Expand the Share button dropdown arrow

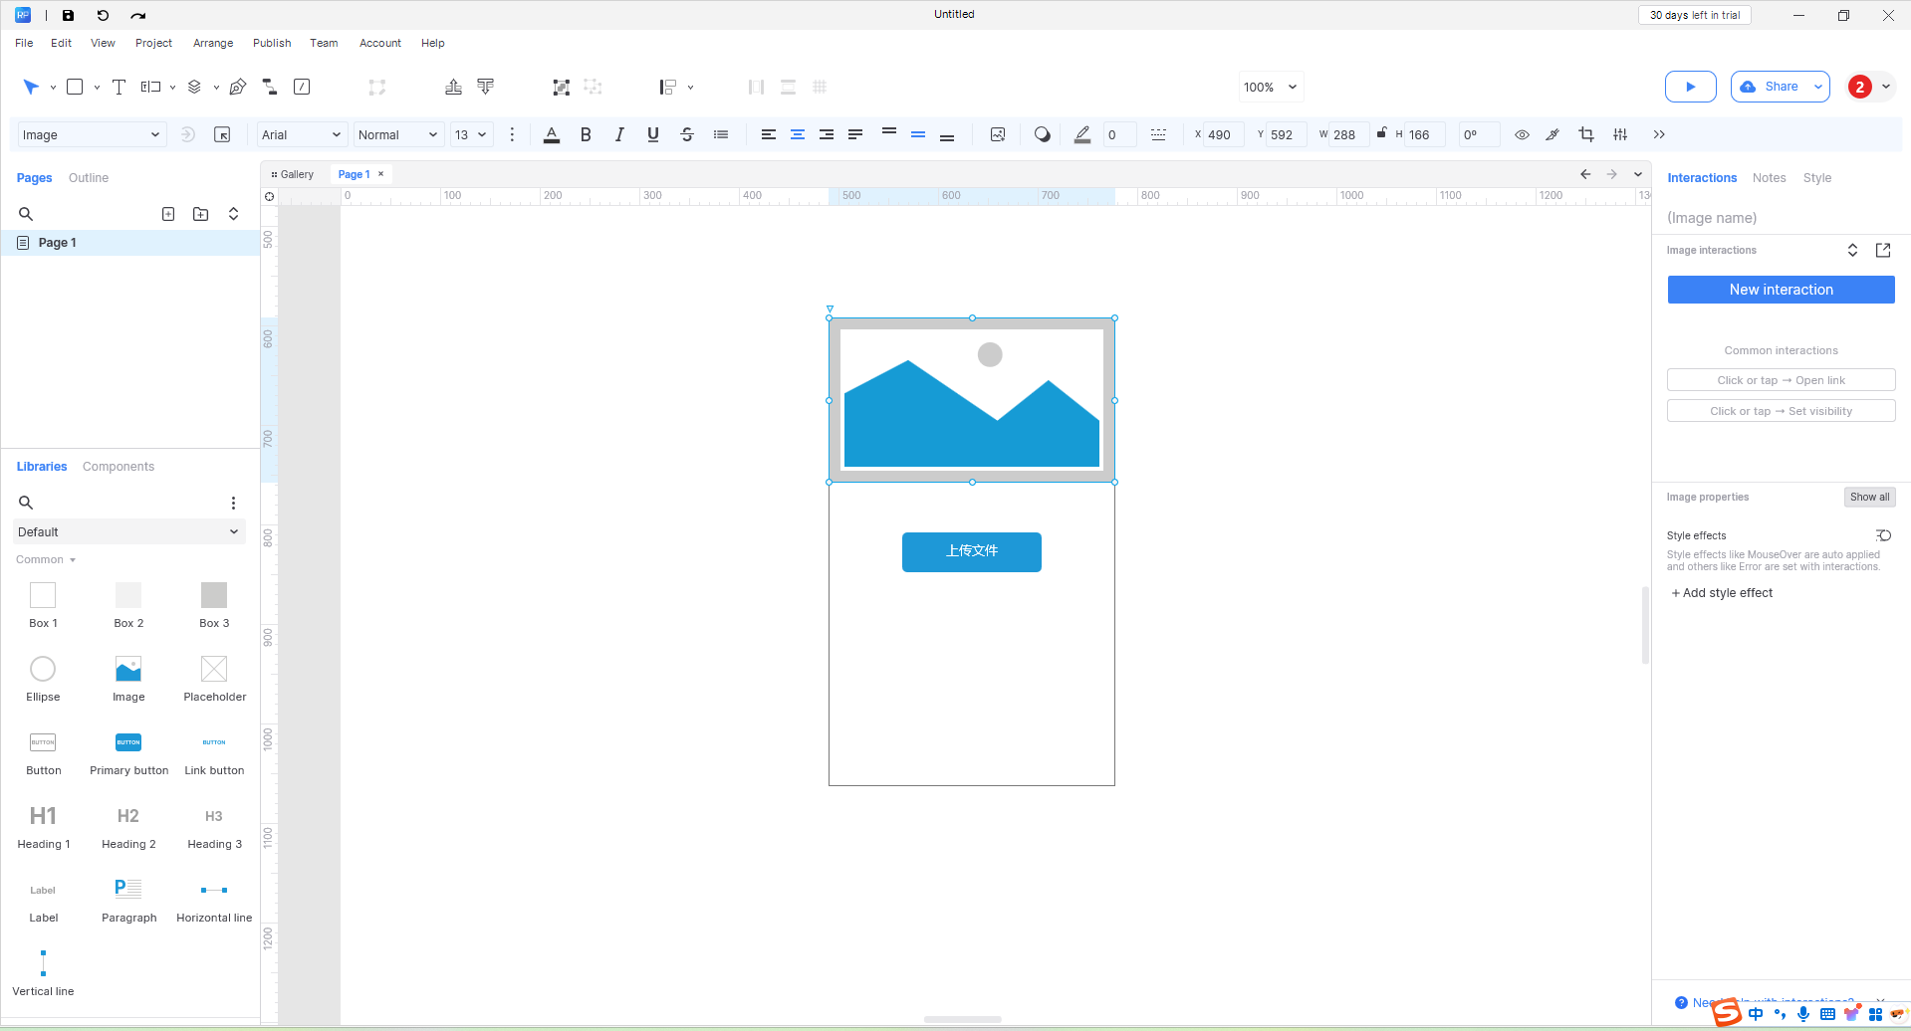[x=1818, y=87]
